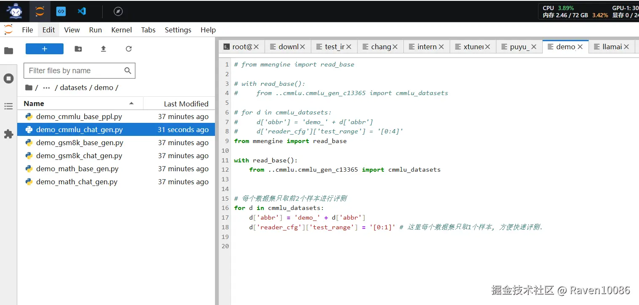Close the chang tab
This screenshot has width=639, height=305.
pyautogui.click(x=395, y=47)
